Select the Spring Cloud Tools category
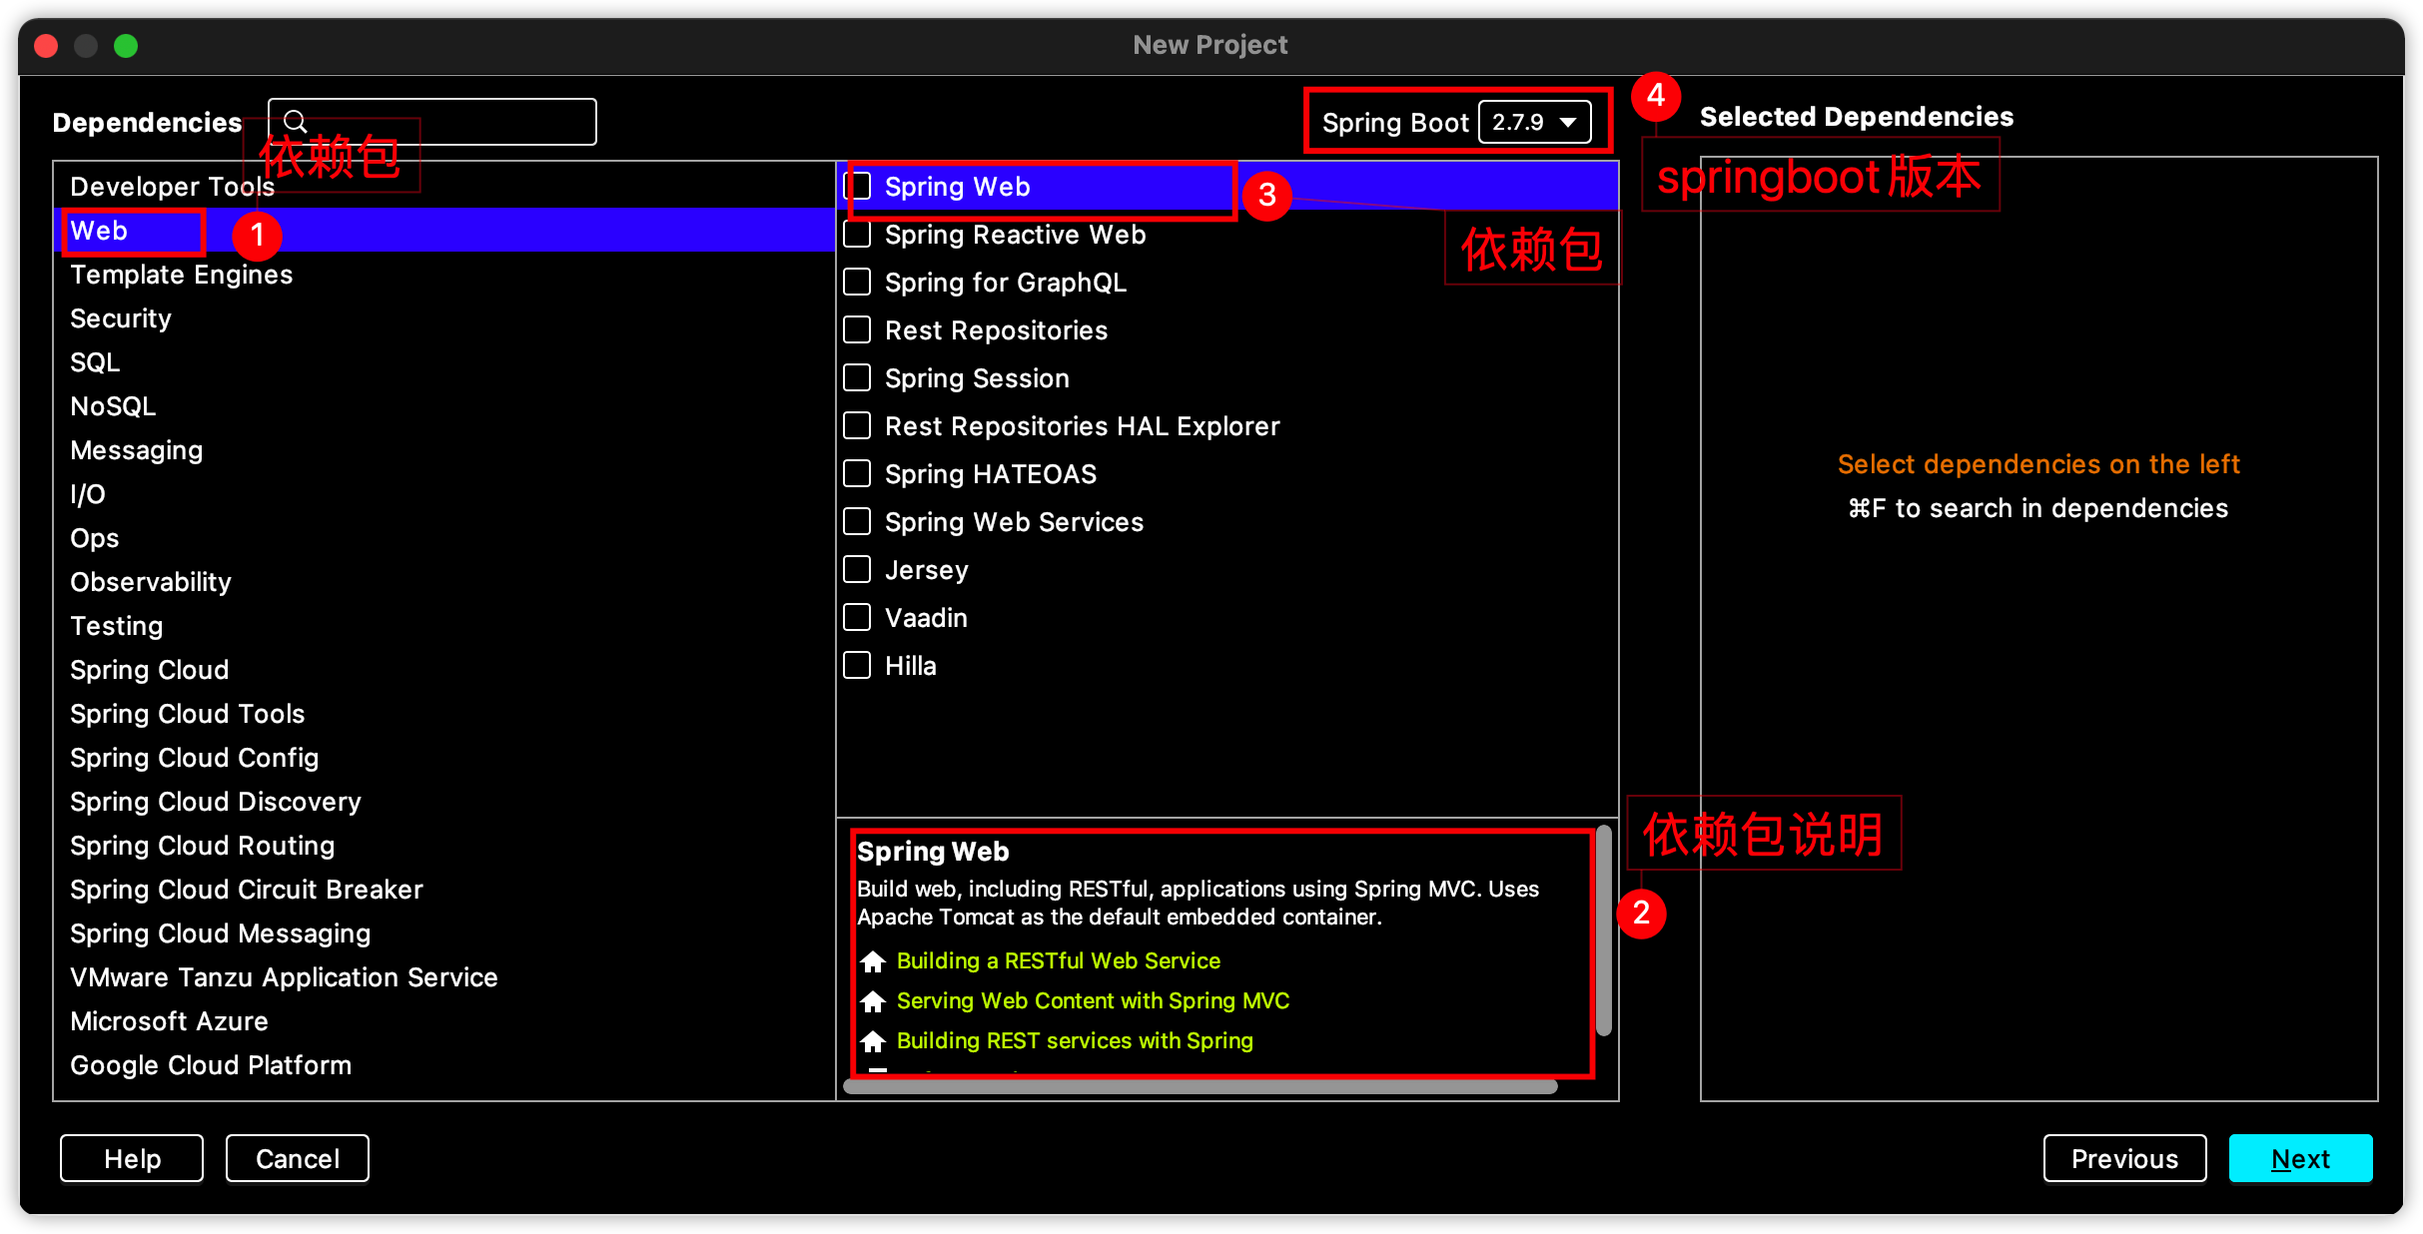Viewport: 2423px width, 1234px height. click(443, 714)
